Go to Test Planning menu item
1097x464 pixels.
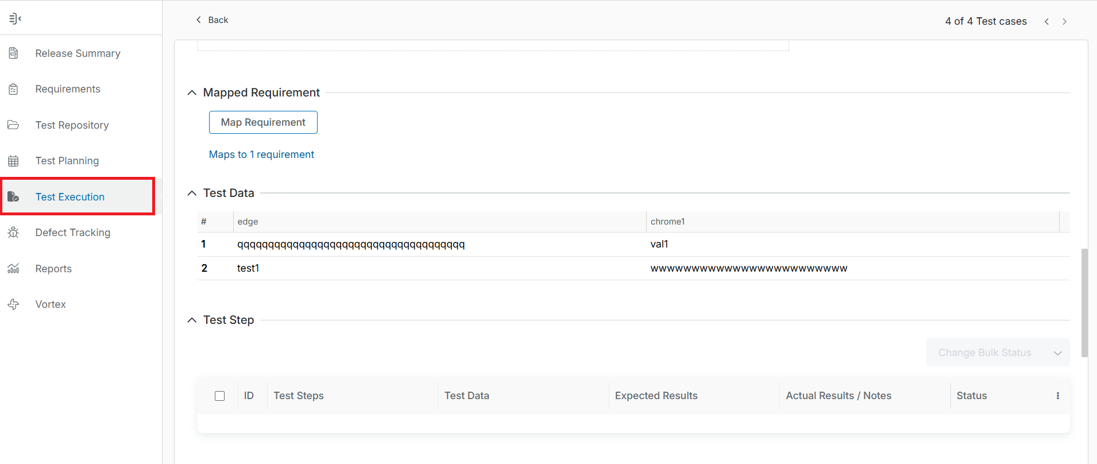(67, 161)
